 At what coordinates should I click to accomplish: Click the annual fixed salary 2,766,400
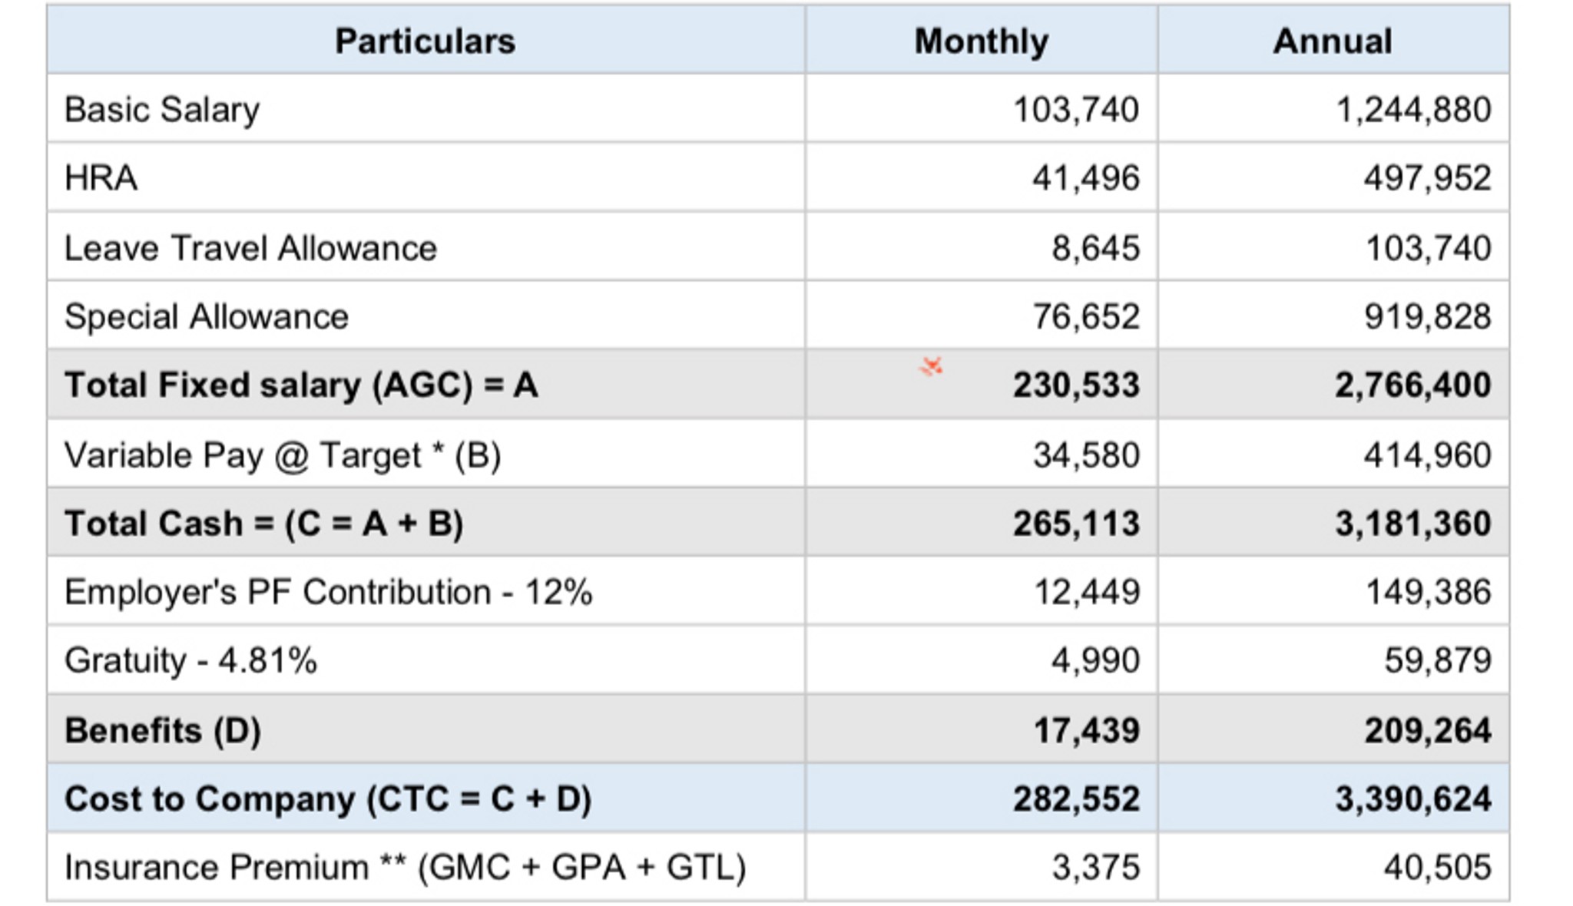click(1413, 385)
